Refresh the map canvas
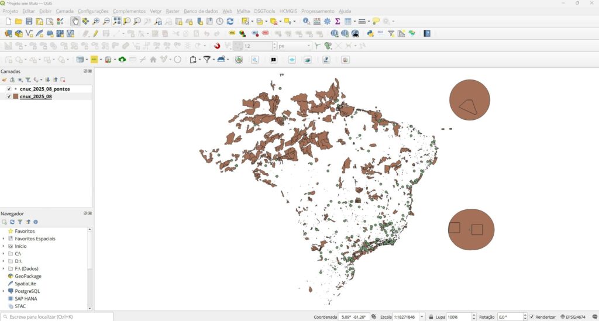 (x=230, y=22)
